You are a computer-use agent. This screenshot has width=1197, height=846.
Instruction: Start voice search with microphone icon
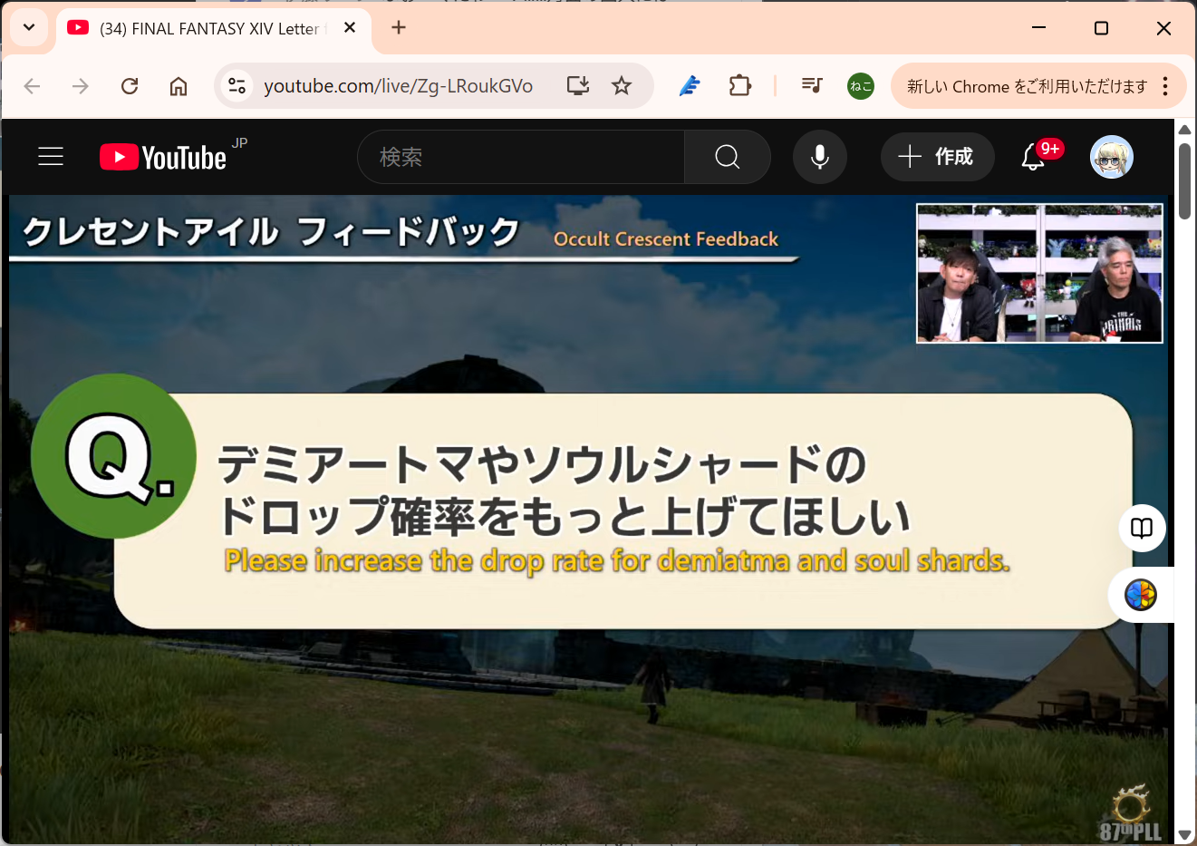(820, 157)
